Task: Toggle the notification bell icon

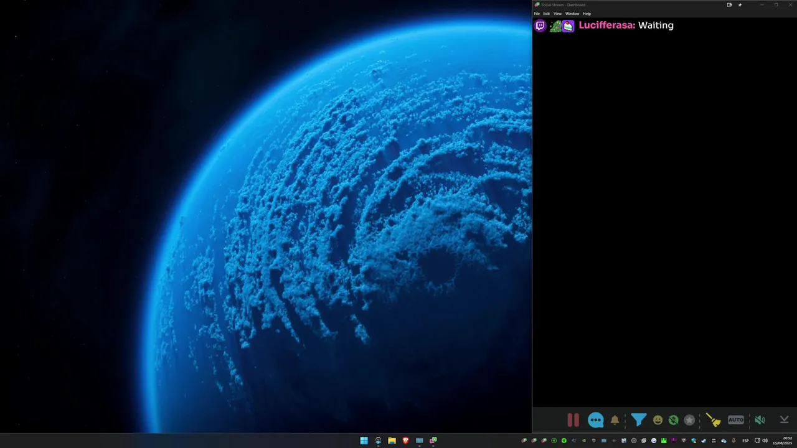Action: click(x=615, y=420)
